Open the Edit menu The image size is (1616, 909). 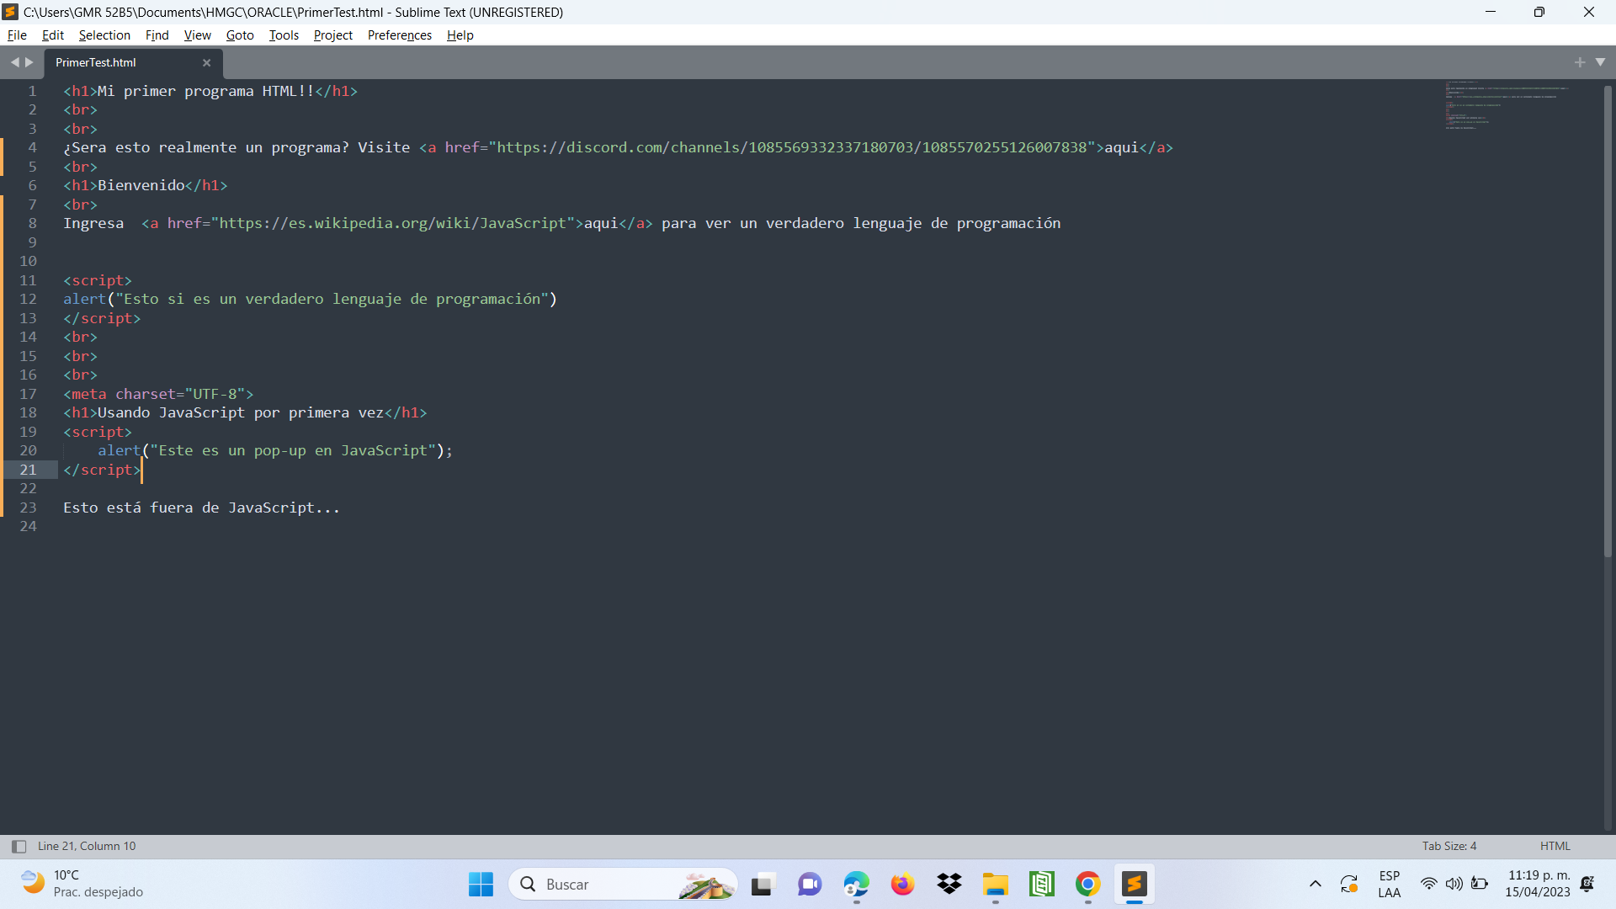tap(53, 35)
